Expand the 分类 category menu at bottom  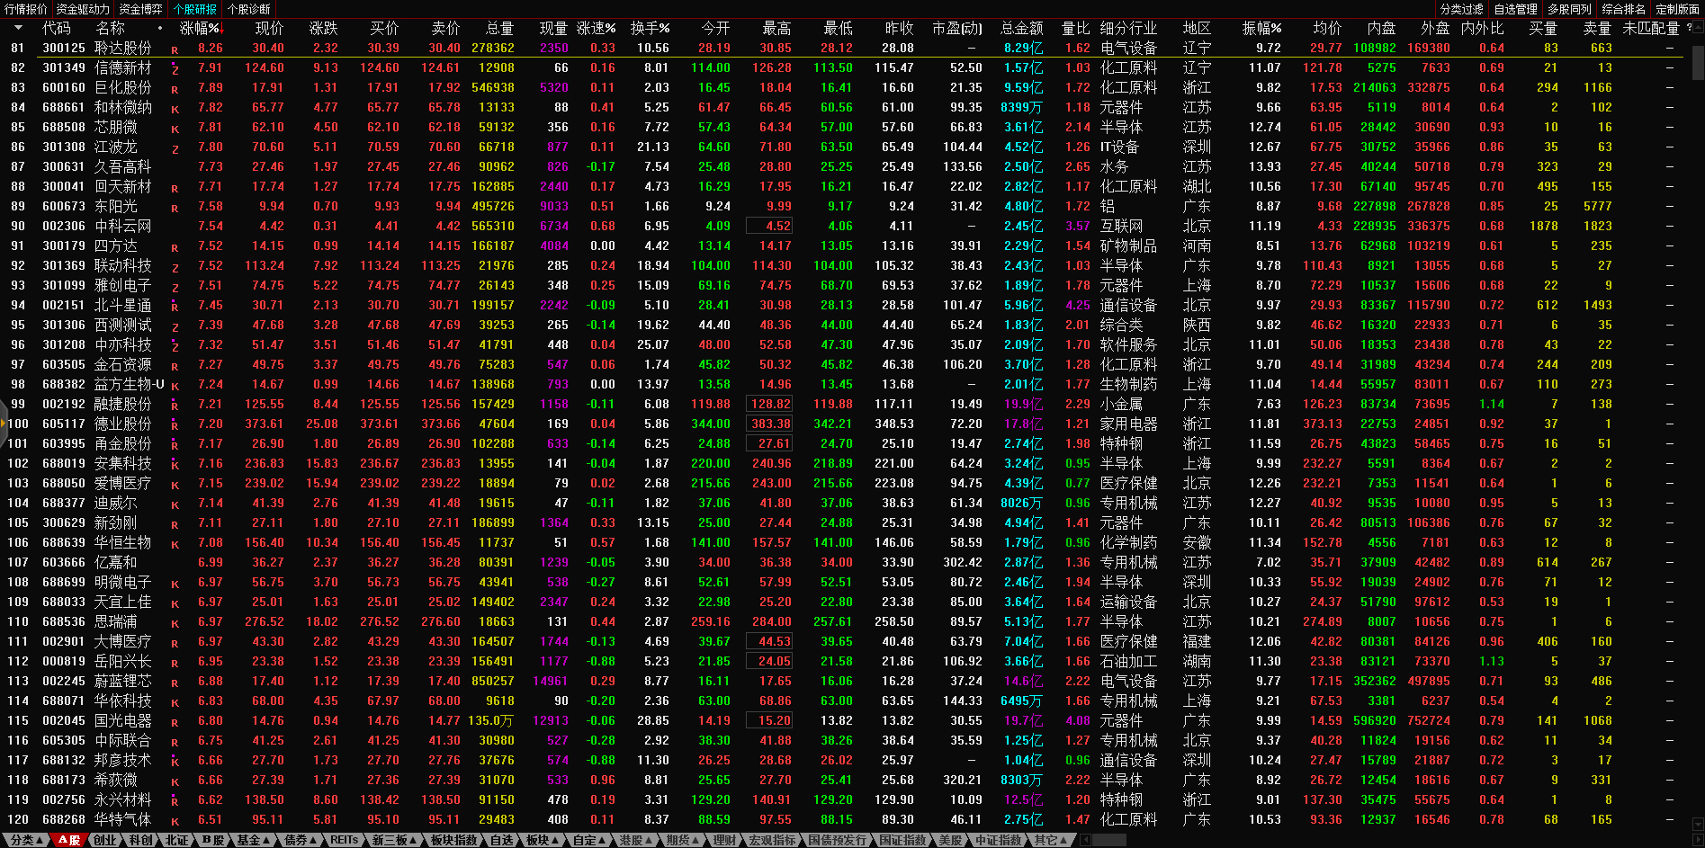27,840
